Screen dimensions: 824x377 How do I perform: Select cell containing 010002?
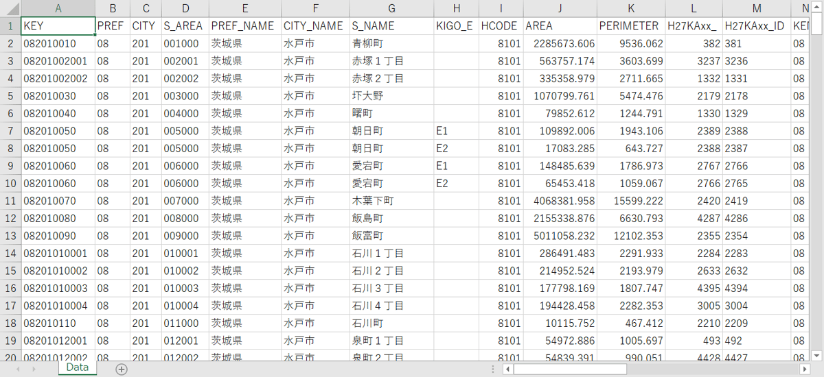tap(185, 271)
